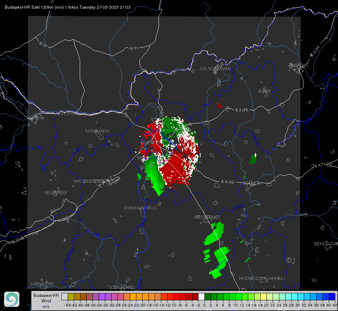The width and height of the screenshot is (338, 311).
Task: Select the bright green swatch between 10 and 12
Action: point(239,297)
